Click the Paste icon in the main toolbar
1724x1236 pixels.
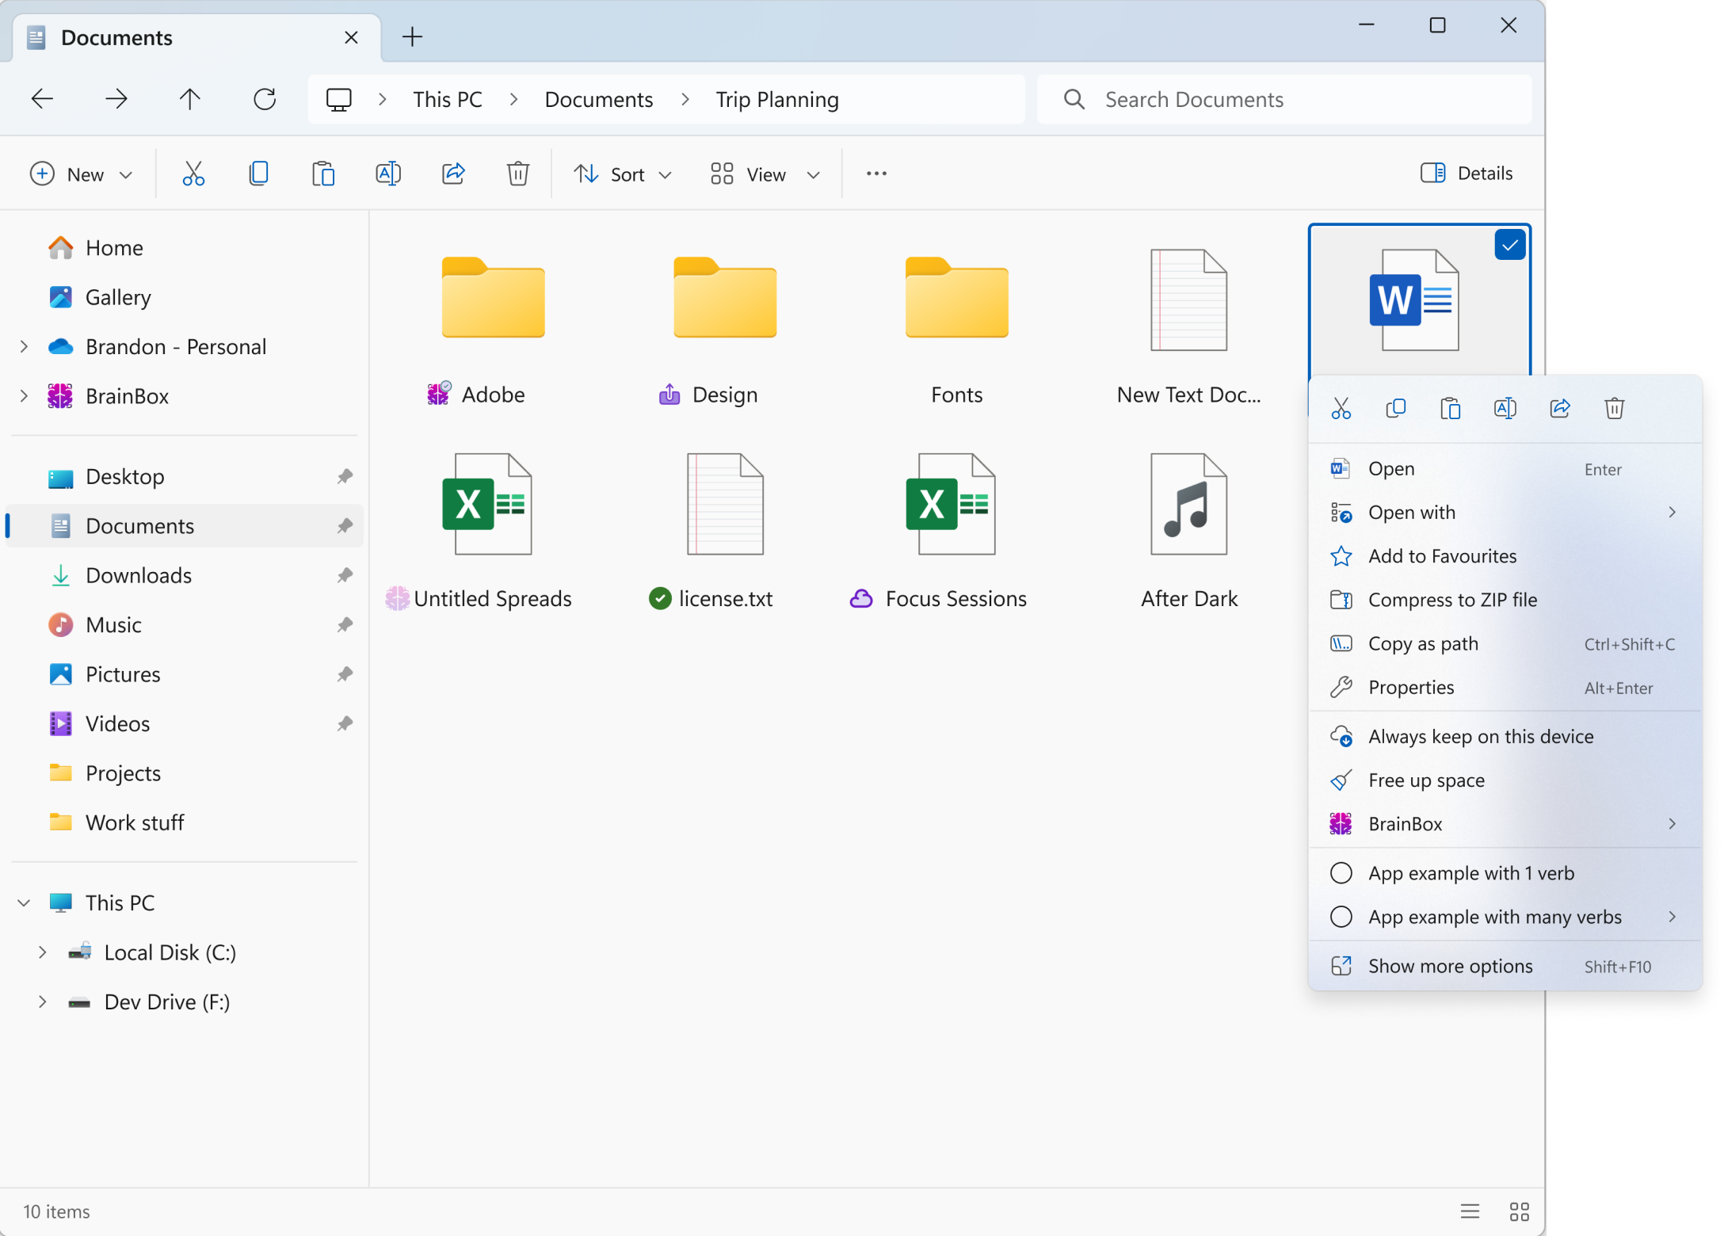tap(323, 174)
